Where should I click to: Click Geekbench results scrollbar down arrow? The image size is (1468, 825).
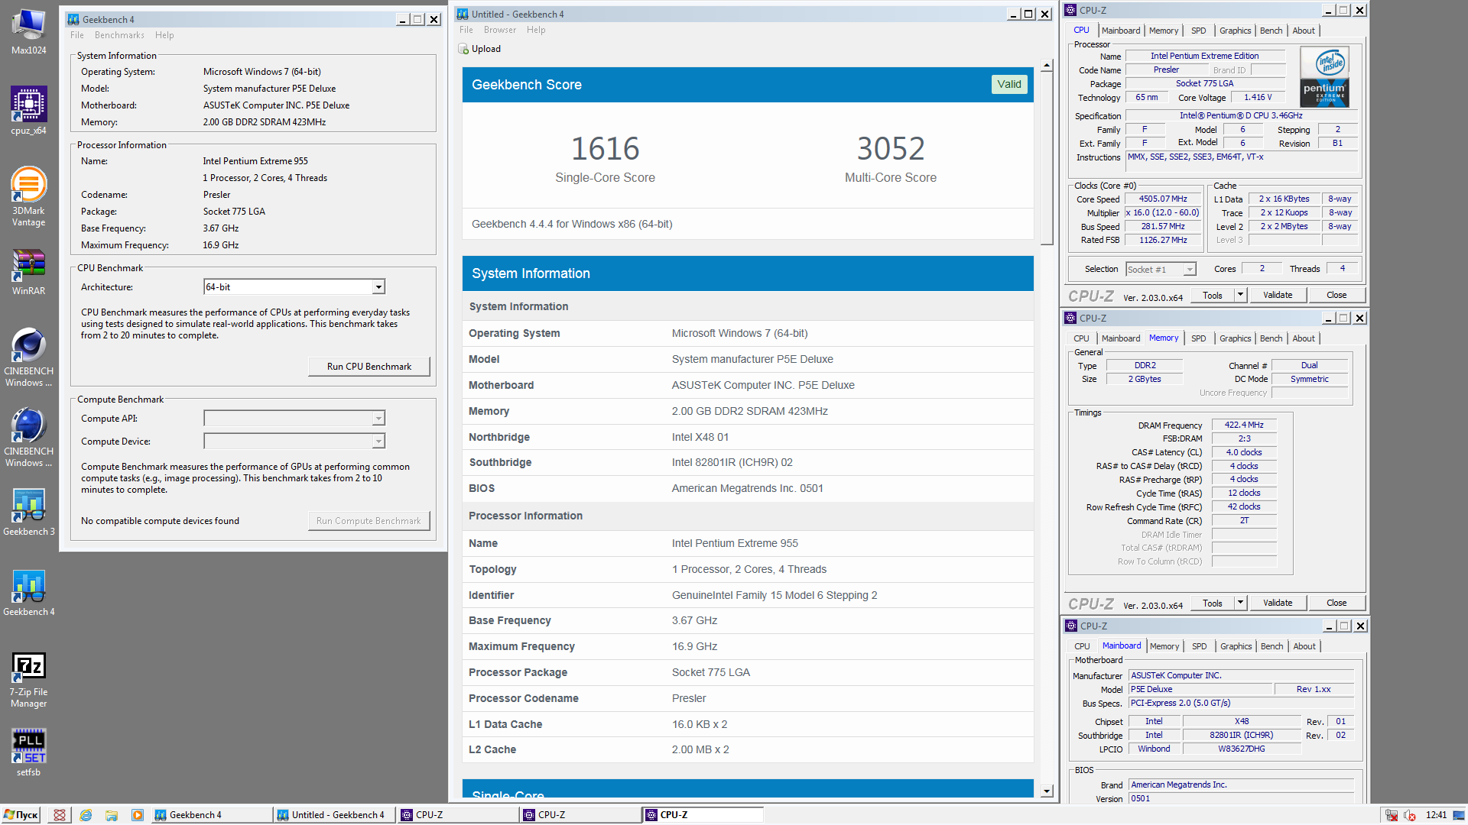tap(1047, 792)
